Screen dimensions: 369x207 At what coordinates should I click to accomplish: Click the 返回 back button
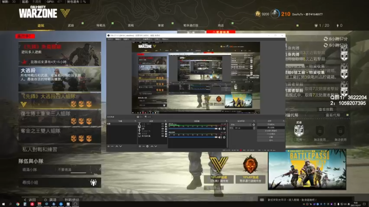click(30, 200)
